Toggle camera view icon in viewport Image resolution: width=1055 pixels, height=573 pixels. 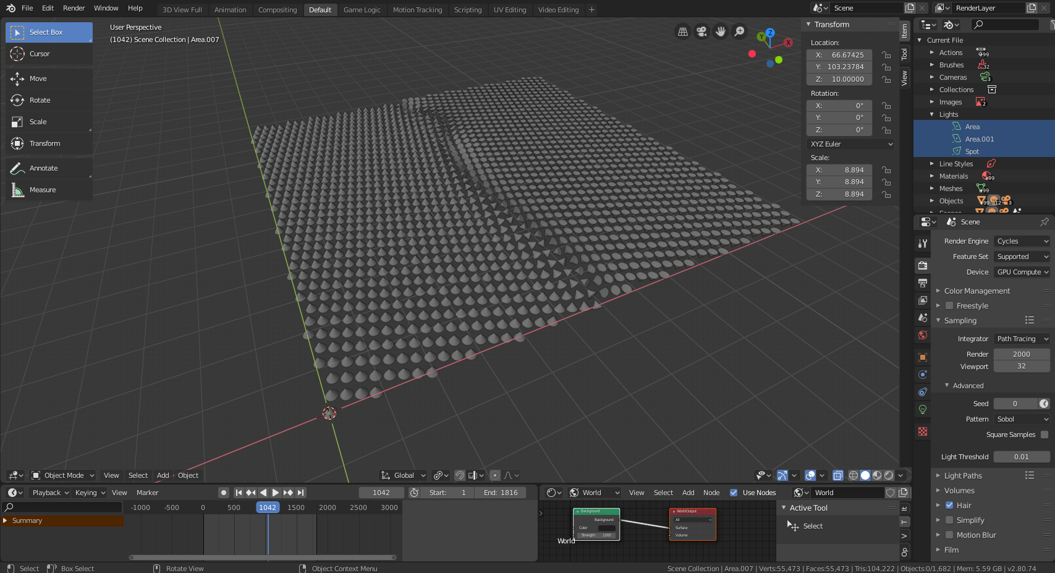point(701,32)
